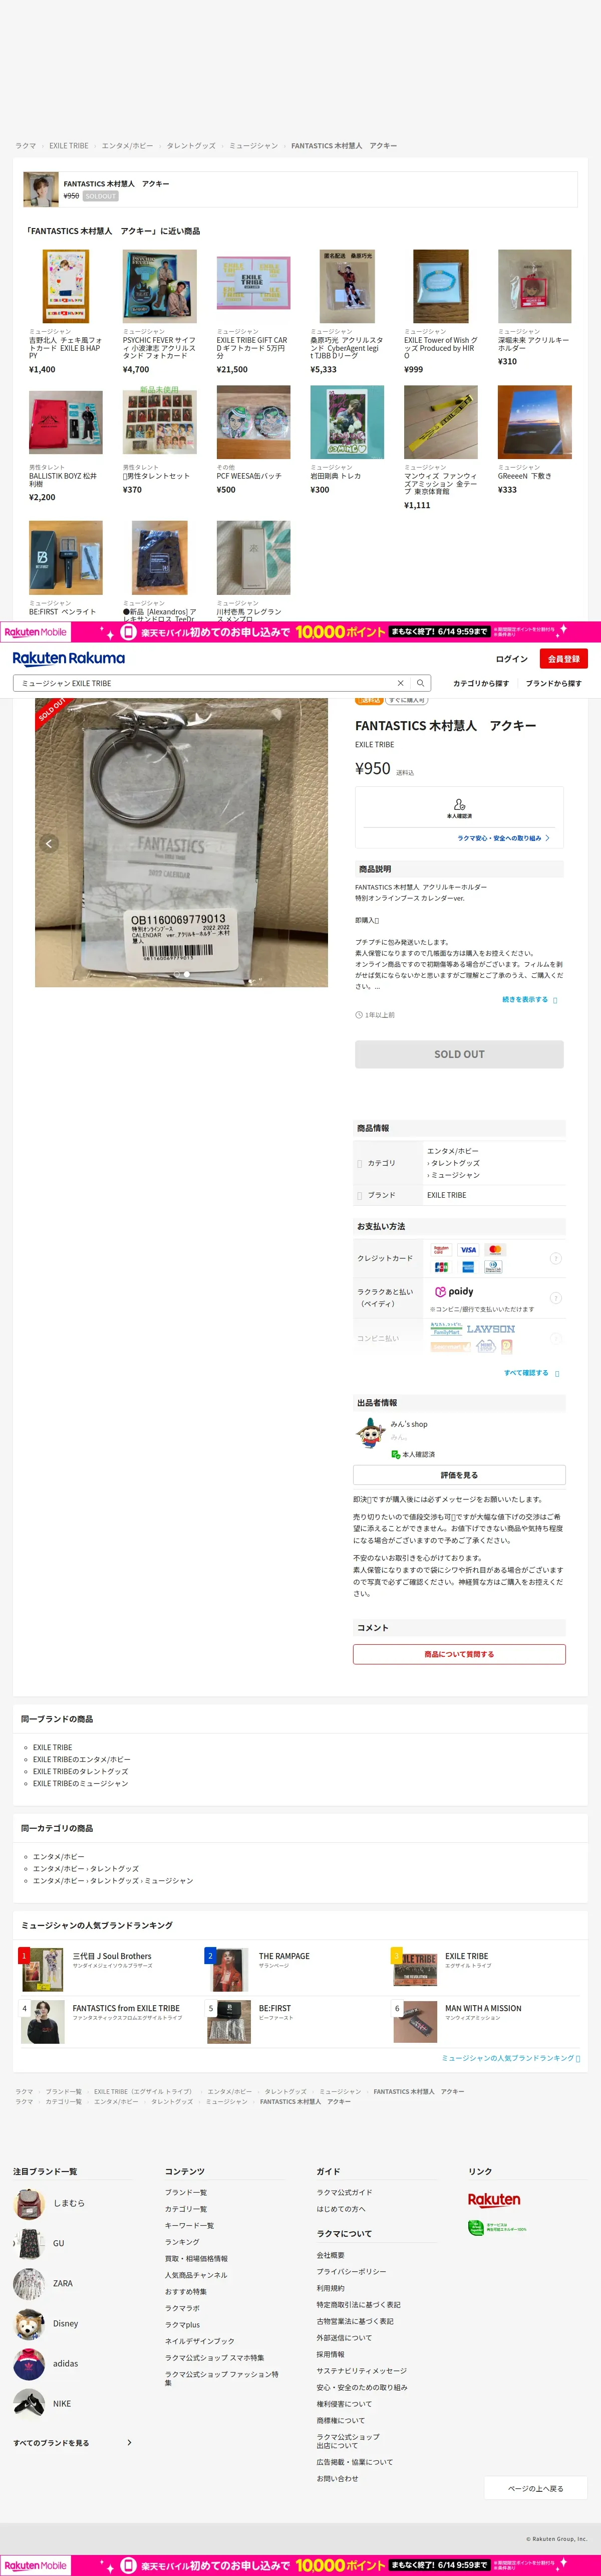Click the Paidy logo
The image size is (601, 2576).
[x=454, y=1291]
